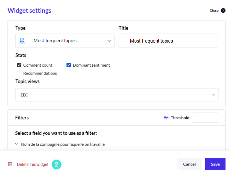Click the Dominant sentiment label text
230x174 pixels.
[91, 65]
